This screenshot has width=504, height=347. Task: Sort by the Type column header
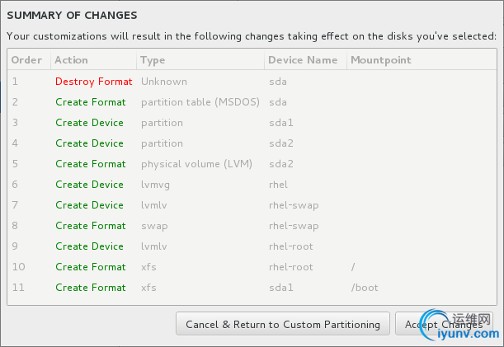pos(153,60)
